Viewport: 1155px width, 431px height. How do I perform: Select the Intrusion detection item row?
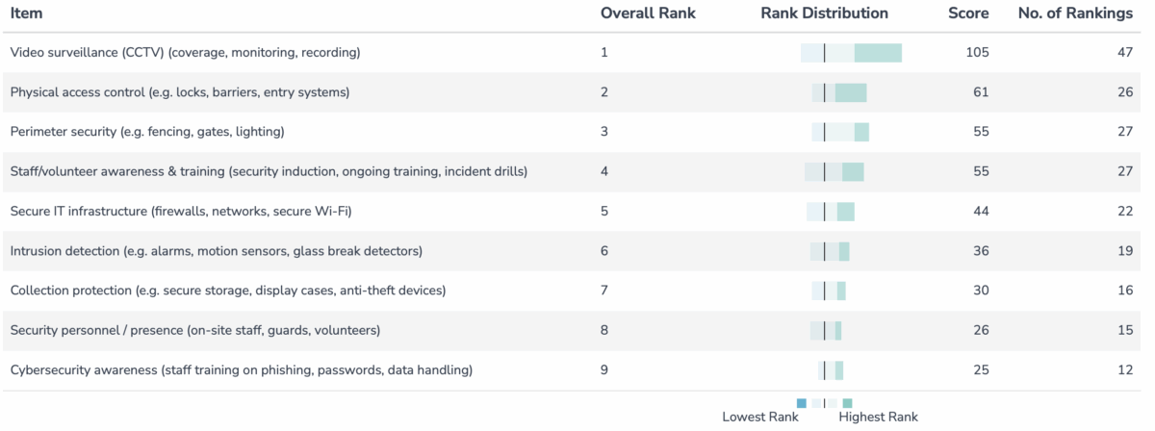(216, 251)
